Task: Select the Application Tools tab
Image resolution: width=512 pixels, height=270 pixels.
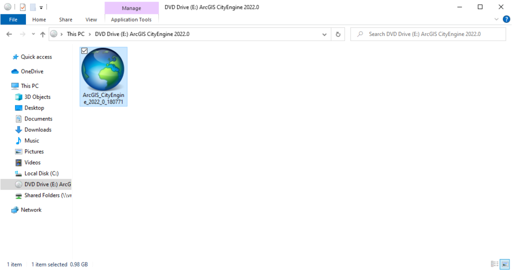Action: 131,19
